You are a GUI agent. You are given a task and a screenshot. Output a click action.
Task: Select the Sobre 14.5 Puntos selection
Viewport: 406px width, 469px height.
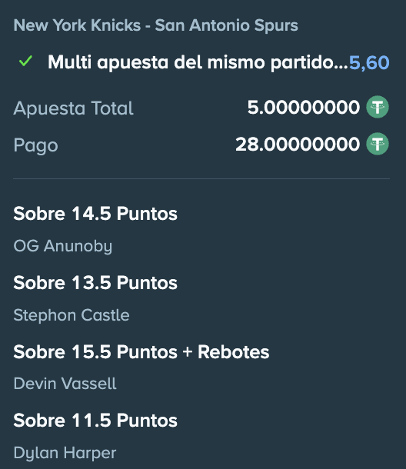95,214
